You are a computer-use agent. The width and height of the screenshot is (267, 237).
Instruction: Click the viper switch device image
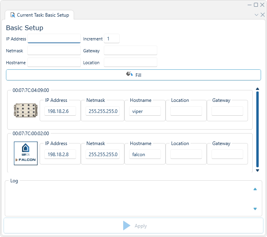click(25, 111)
